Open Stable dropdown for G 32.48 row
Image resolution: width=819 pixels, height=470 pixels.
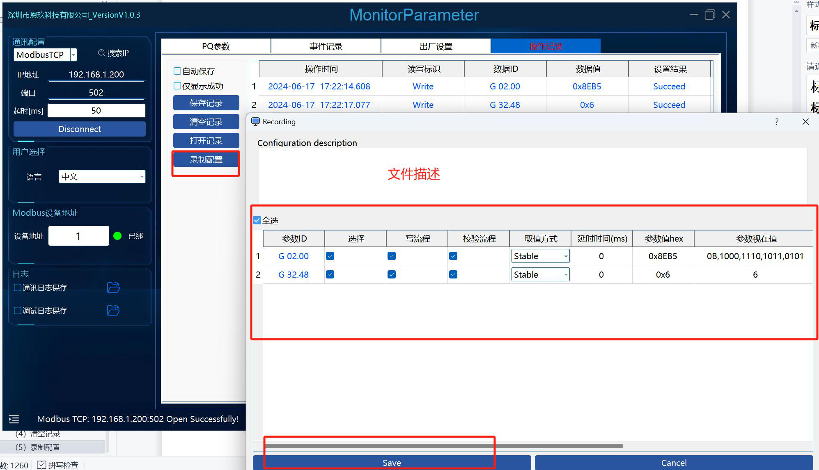[x=566, y=274]
